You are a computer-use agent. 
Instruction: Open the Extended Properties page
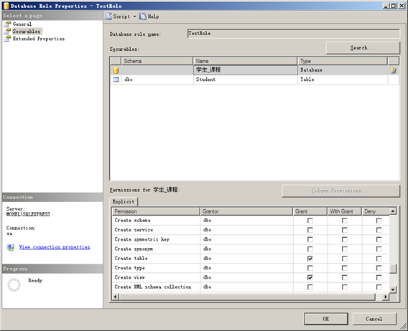pyautogui.click(x=39, y=39)
